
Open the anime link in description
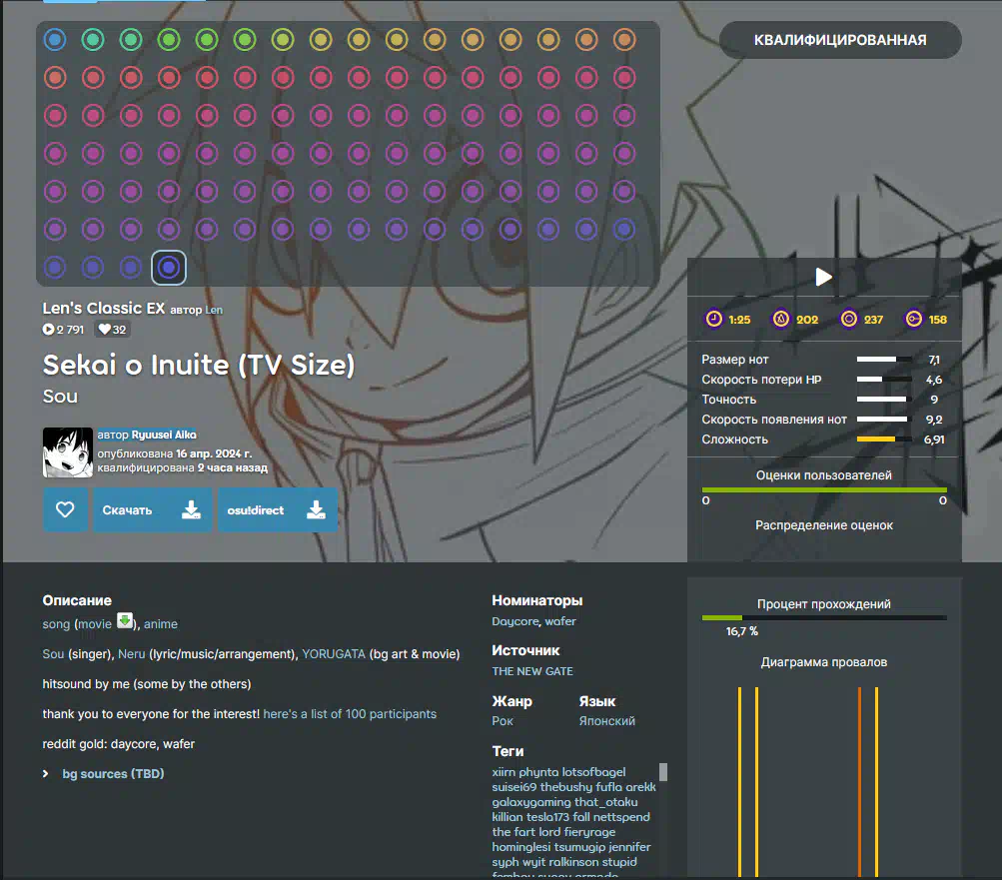click(x=161, y=623)
